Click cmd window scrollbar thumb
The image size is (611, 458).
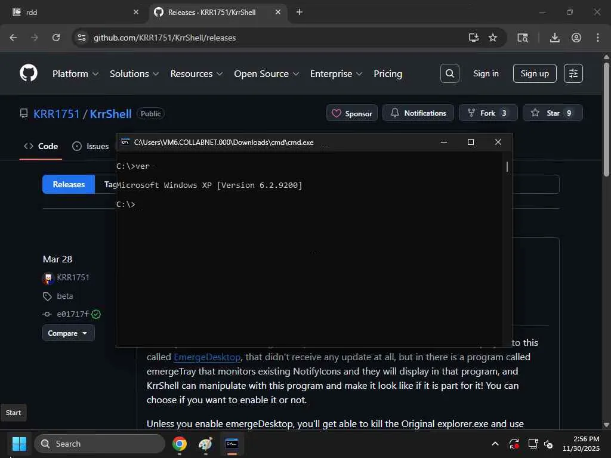(x=507, y=167)
